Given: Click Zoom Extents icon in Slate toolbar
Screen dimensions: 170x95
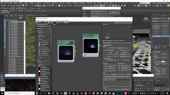Looking at the screenshot, I should (x=58, y=23).
